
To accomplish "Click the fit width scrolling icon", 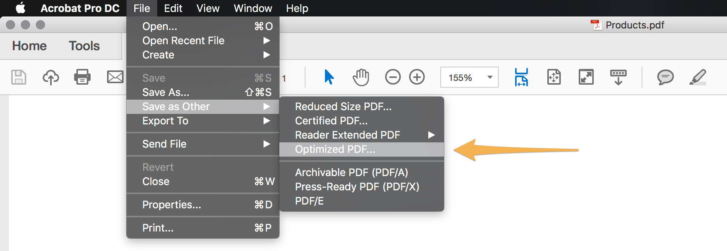I will pos(521,77).
